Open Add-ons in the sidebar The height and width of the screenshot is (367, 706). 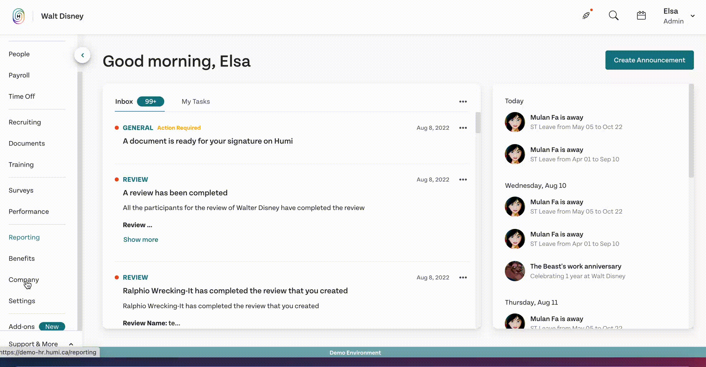22,327
